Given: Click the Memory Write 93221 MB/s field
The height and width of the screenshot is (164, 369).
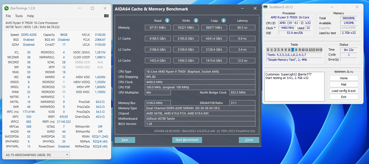Looking at the screenshot, I should coord(186,28).
